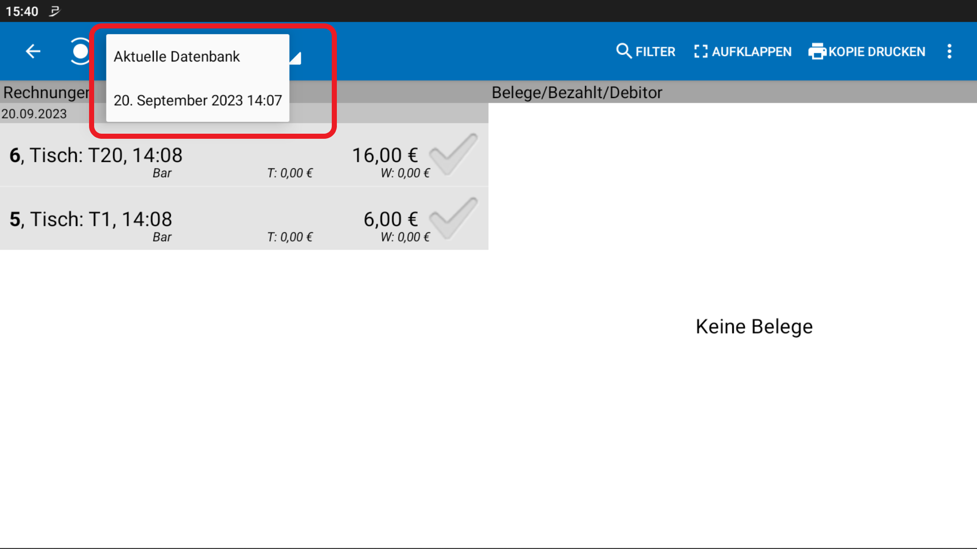The width and height of the screenshot is (977, 549).
Task: Choose Aktuelle Datenbank from the list
Action: (177, 56)
